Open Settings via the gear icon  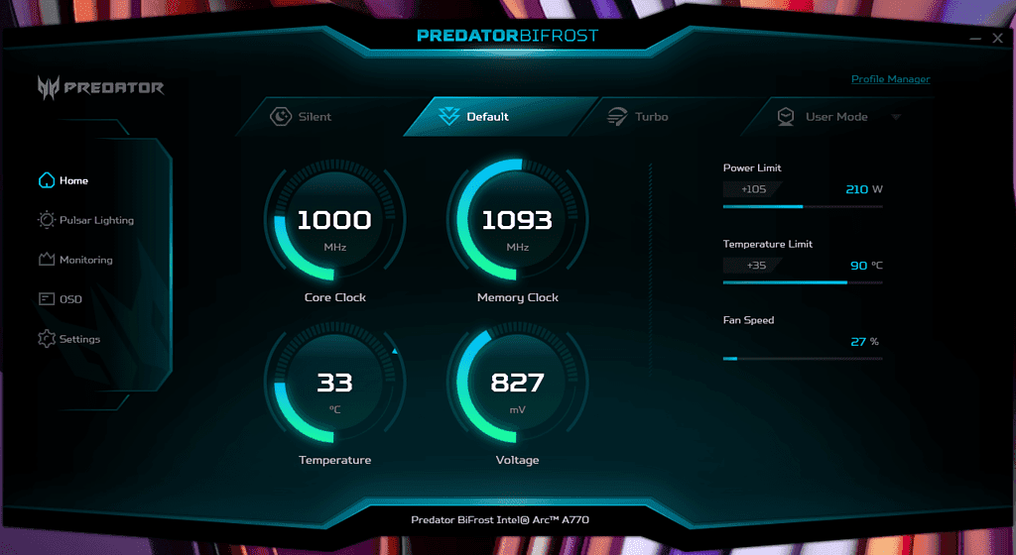coord(46,339)
